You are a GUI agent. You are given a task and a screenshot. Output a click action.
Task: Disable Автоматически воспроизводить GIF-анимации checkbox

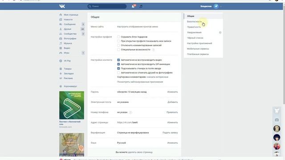click(118, 64)
